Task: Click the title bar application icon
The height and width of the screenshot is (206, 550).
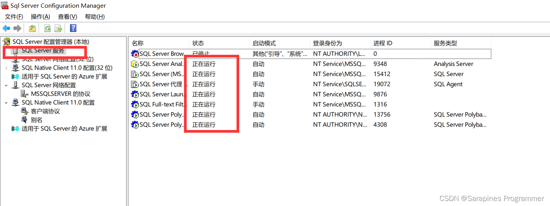Action: coord(5,5)
